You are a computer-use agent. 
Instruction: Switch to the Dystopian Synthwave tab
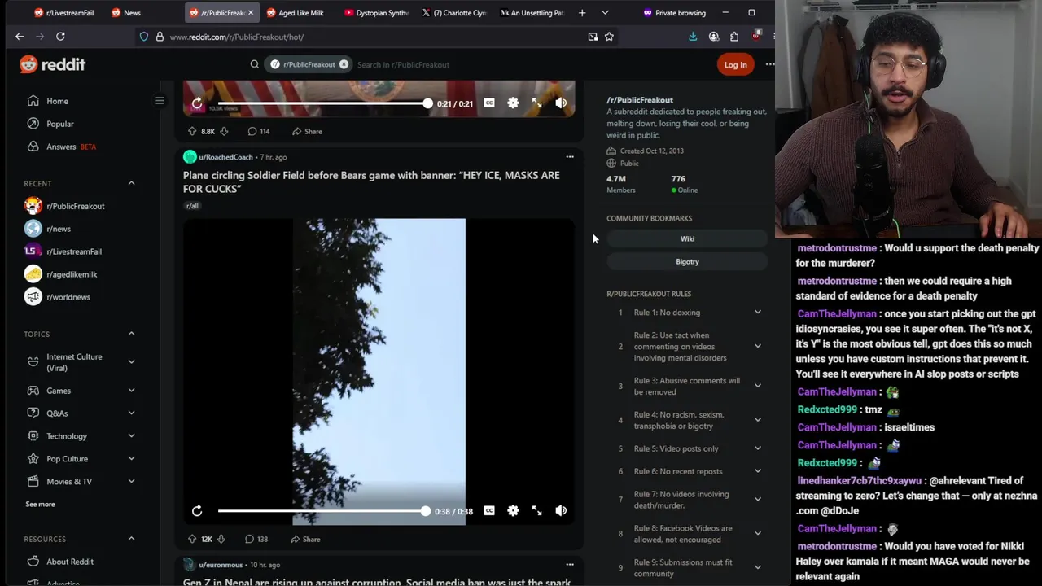pyautogui.click(x=374, y=13)
